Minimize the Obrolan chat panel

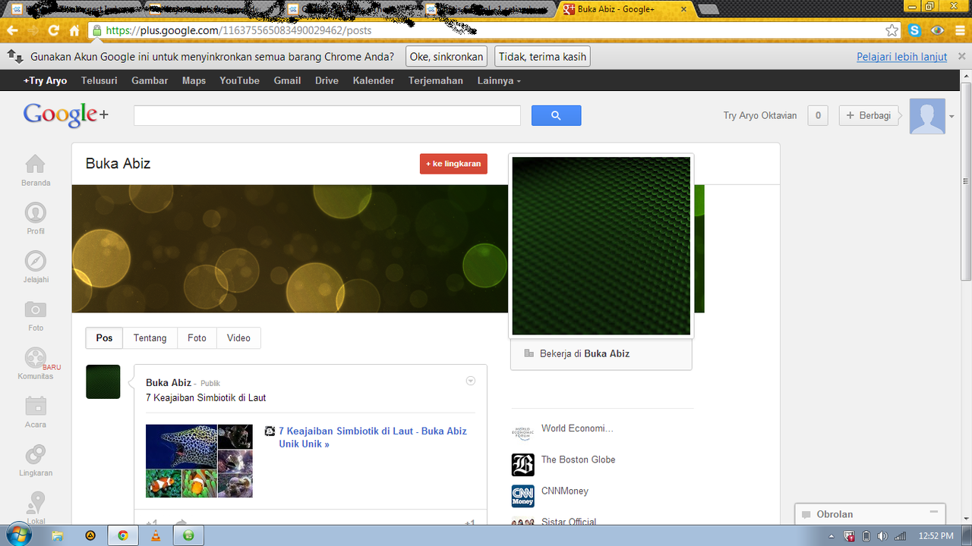coord(934,513)
